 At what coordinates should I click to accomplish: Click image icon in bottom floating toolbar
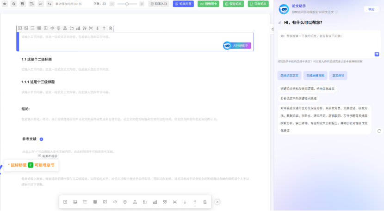pyautogui.click(x=75, y=202)
